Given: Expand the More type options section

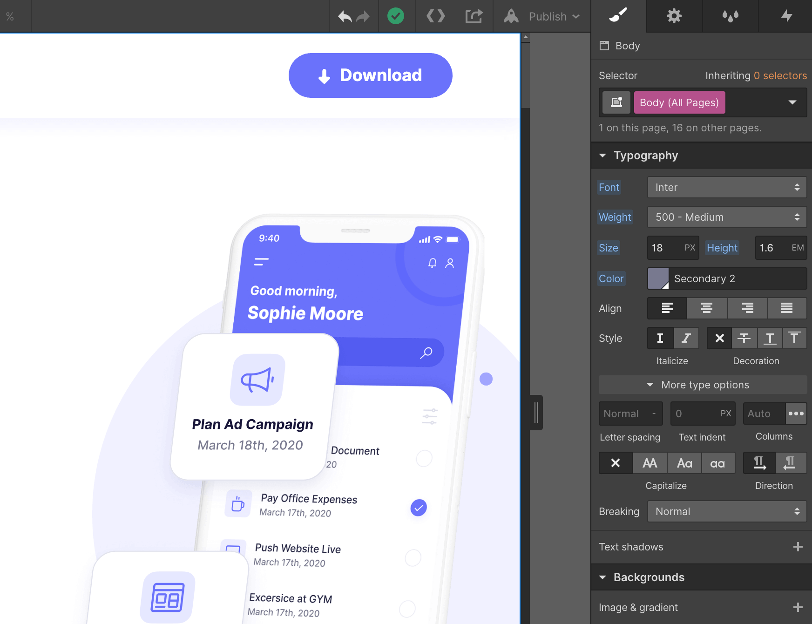Looking at the screenshot, I should [x=703, y=385].
